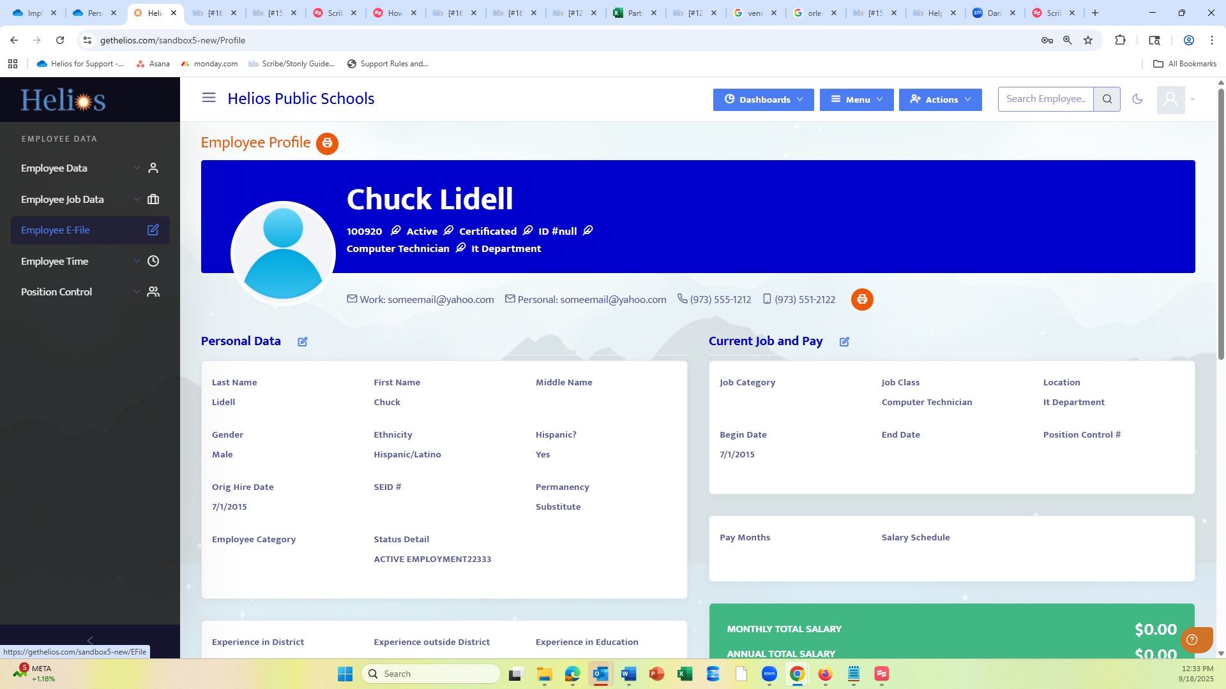Open Excel from the Windows taskbar
1226x689 pixels.
685,674
